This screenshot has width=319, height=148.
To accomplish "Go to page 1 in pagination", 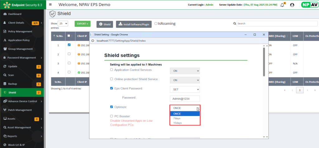I will 299,90.
